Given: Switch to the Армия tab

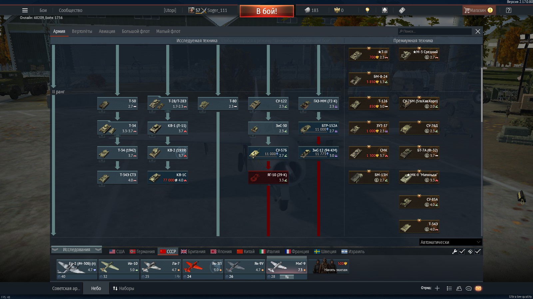Looking at the screenshot, I should coord(59,31).
